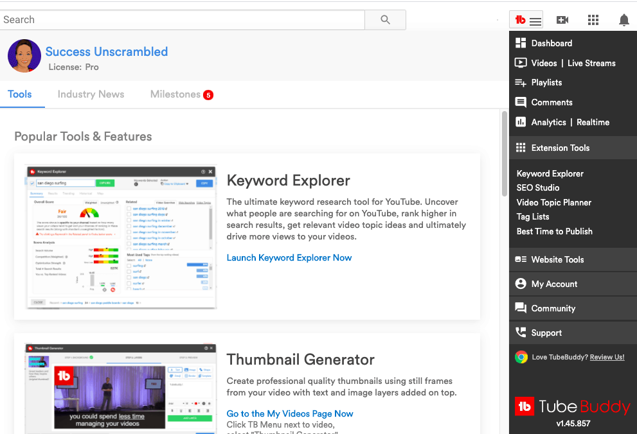Viewport: 637px width, 434px height.
Task: Open Best Time to Publish
Action: 555,231
